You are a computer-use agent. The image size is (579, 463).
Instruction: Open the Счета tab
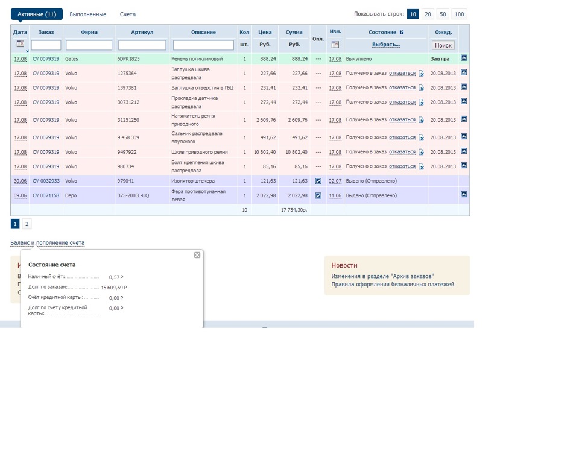128,14
